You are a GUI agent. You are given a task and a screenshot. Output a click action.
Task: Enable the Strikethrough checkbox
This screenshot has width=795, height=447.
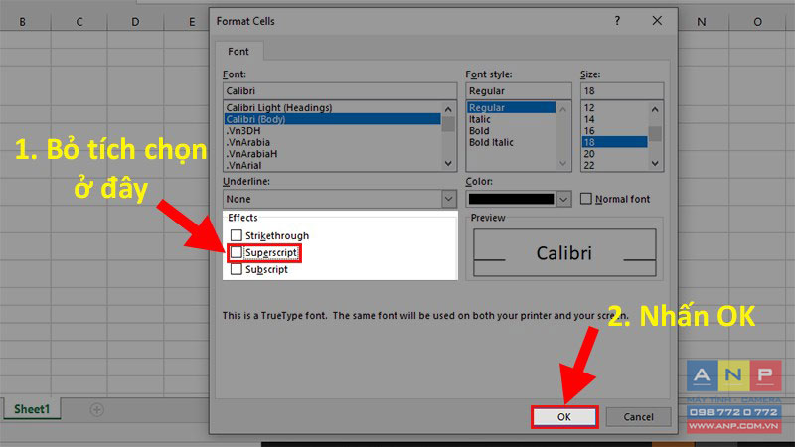tap(237, 235)
